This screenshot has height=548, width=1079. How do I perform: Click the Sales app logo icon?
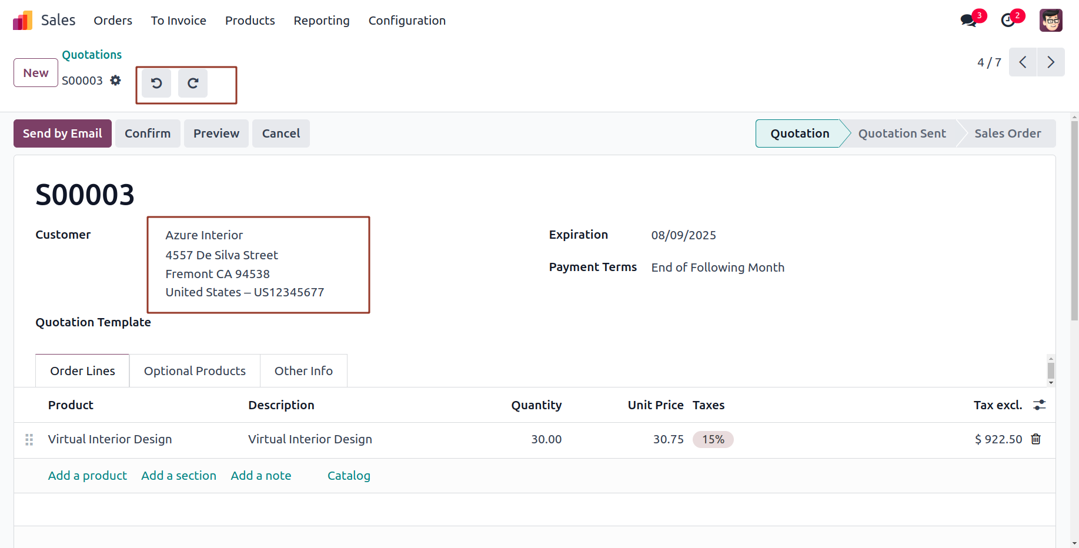pyautogui.click(x=22, y=21)
